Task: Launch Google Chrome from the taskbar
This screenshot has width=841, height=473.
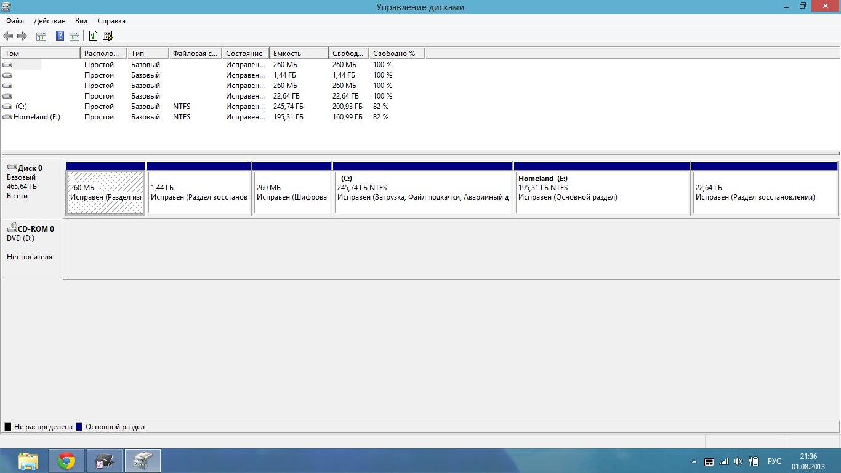Action: tap(66, 460)
